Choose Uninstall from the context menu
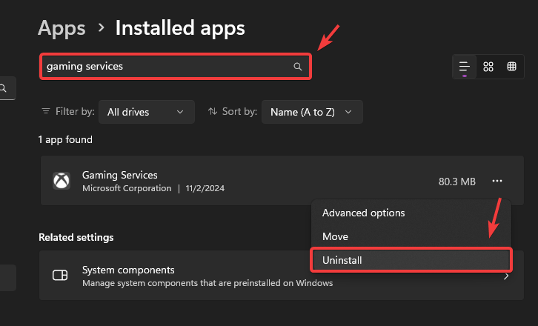Image resolution: width=538 pixels, height=326 pixels. click(x=342, y=260)
